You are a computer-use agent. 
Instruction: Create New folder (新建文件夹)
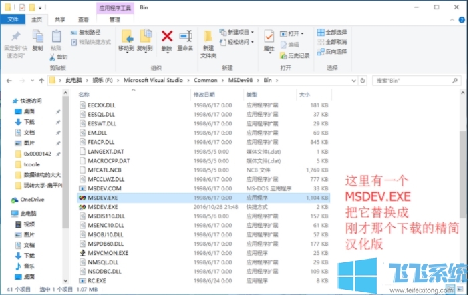208,44
